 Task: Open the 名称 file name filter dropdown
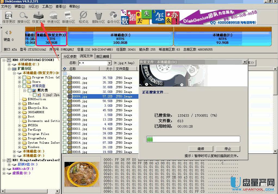point(109,63)
